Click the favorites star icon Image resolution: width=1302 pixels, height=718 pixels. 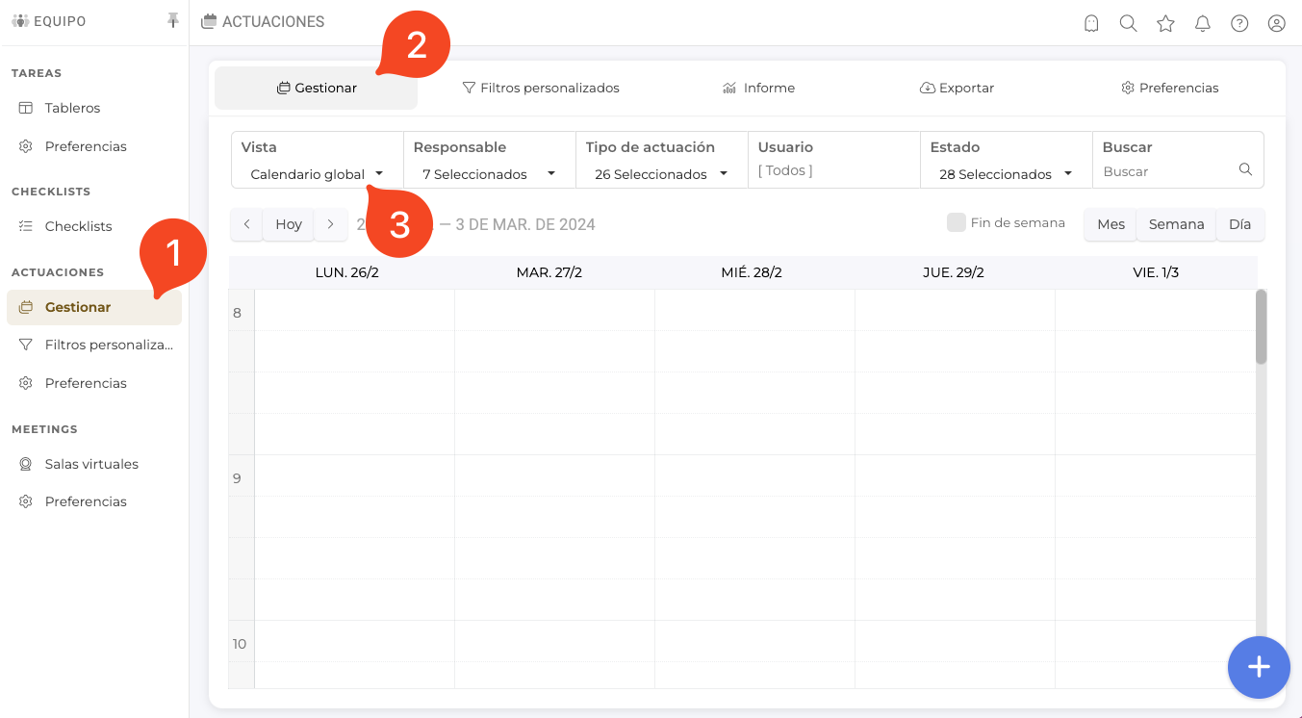[1165, 23]
